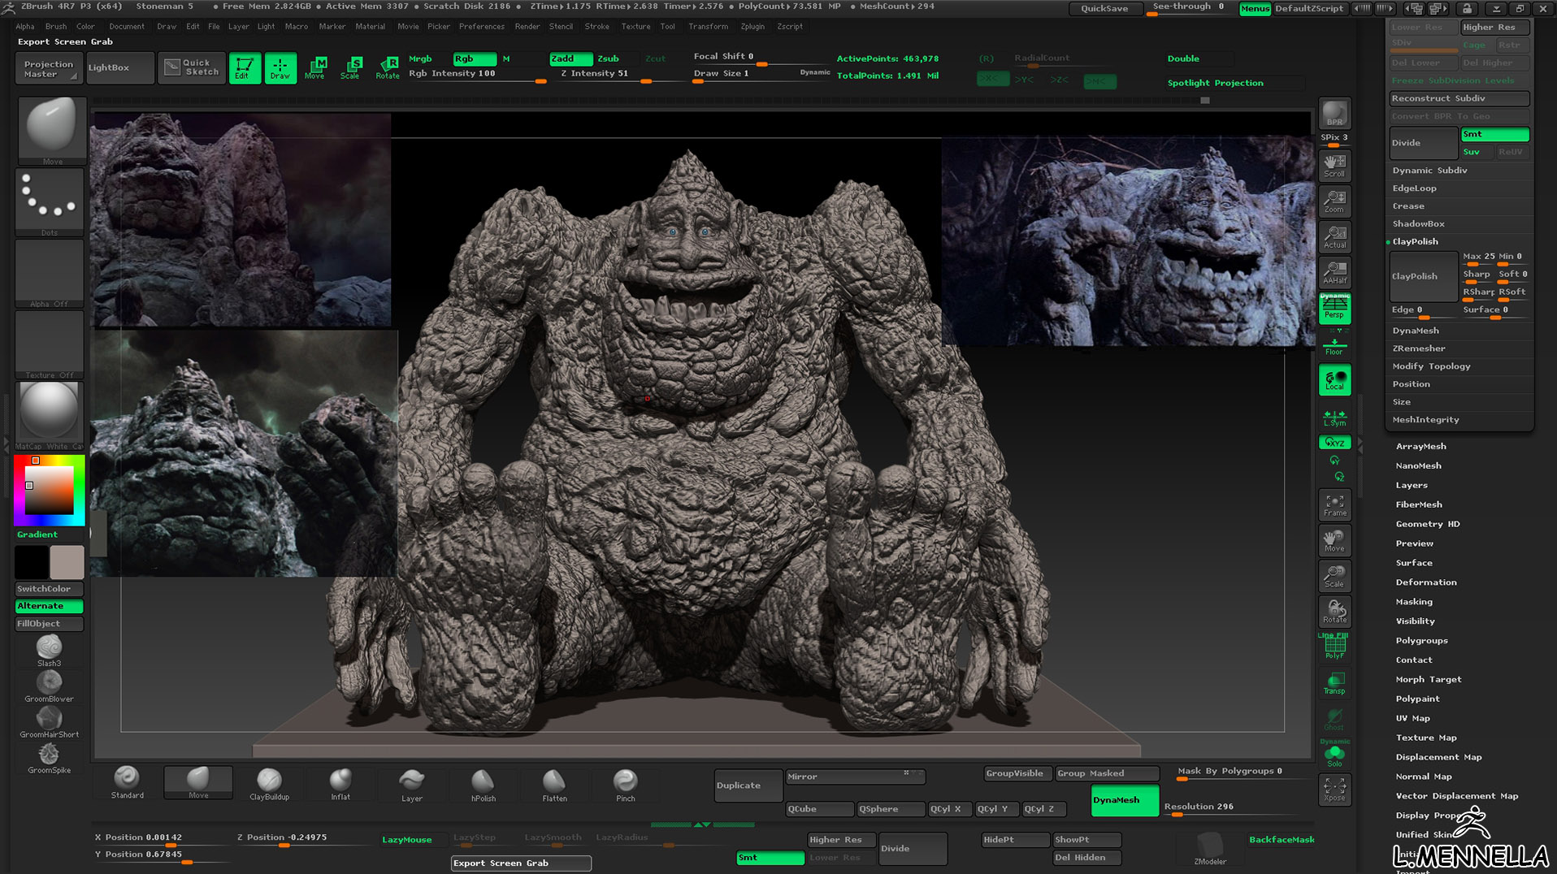Viewport: 1557px width, 874px height.
Task: Activate the Move transform icon in top toolbar
Action: coord(315,67)
